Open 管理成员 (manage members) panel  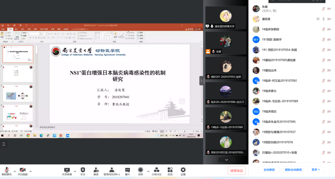(x=111, y=171)
